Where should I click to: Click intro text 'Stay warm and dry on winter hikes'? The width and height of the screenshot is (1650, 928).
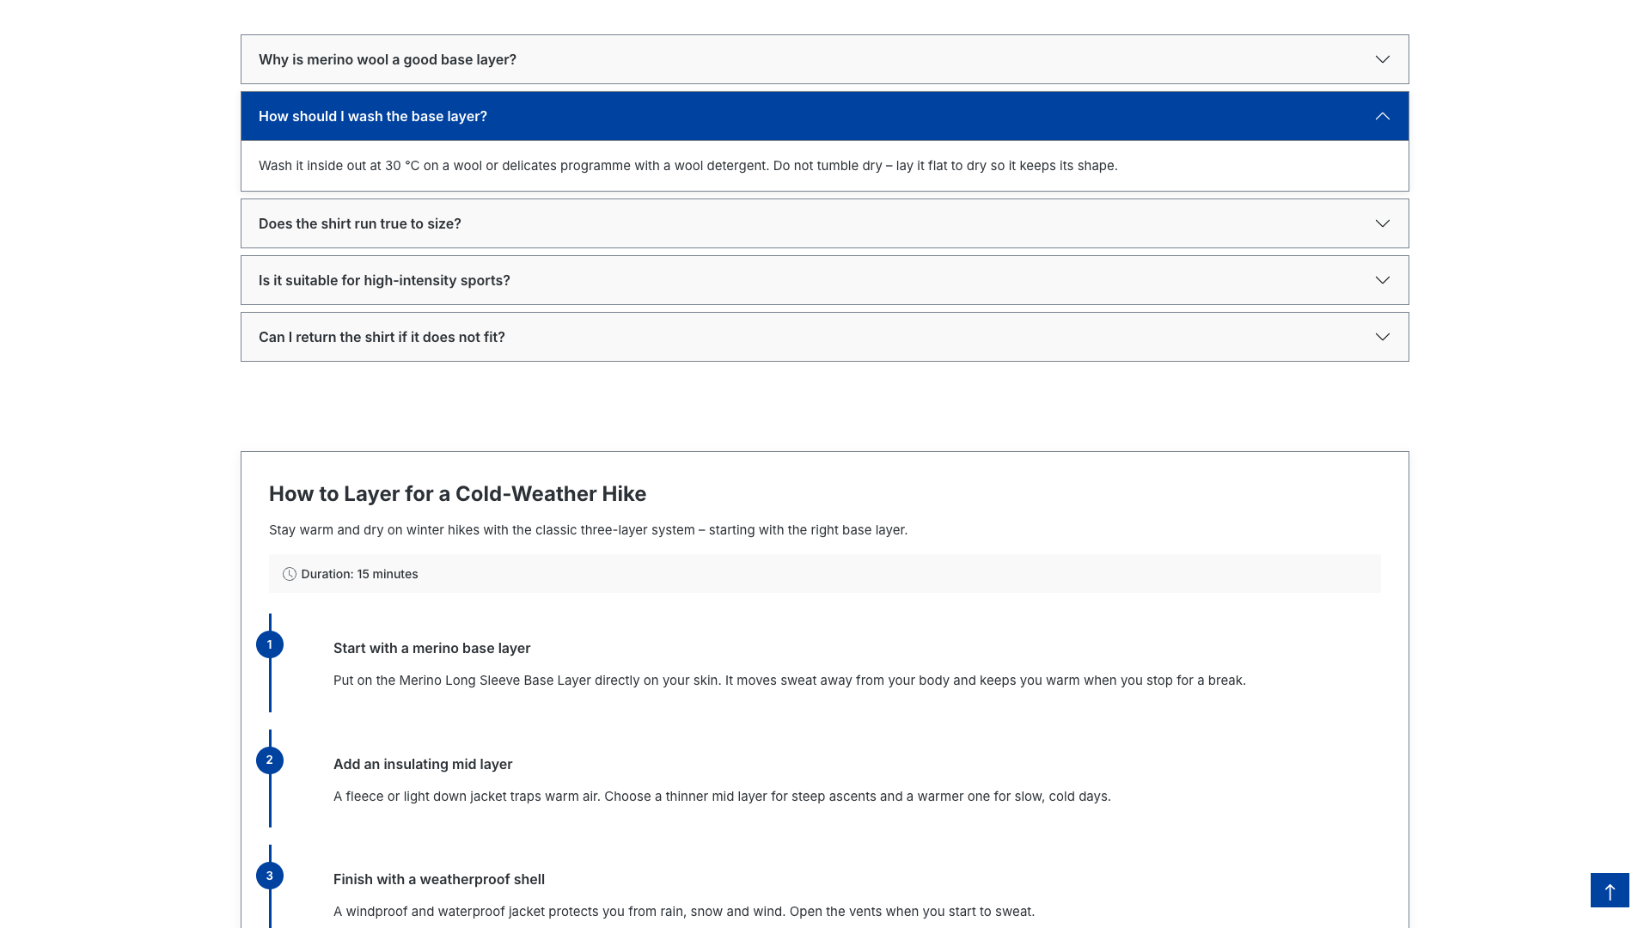point(588,530)
